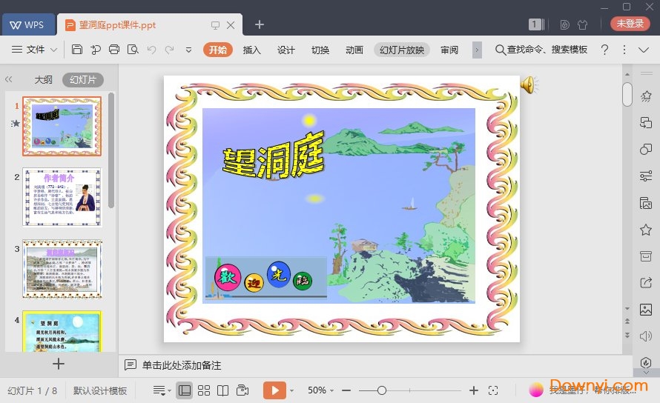Viewport: 660px width, 403px height.
Task: Show more ribbon tabs with the arrow
Action: coord(477,50)
